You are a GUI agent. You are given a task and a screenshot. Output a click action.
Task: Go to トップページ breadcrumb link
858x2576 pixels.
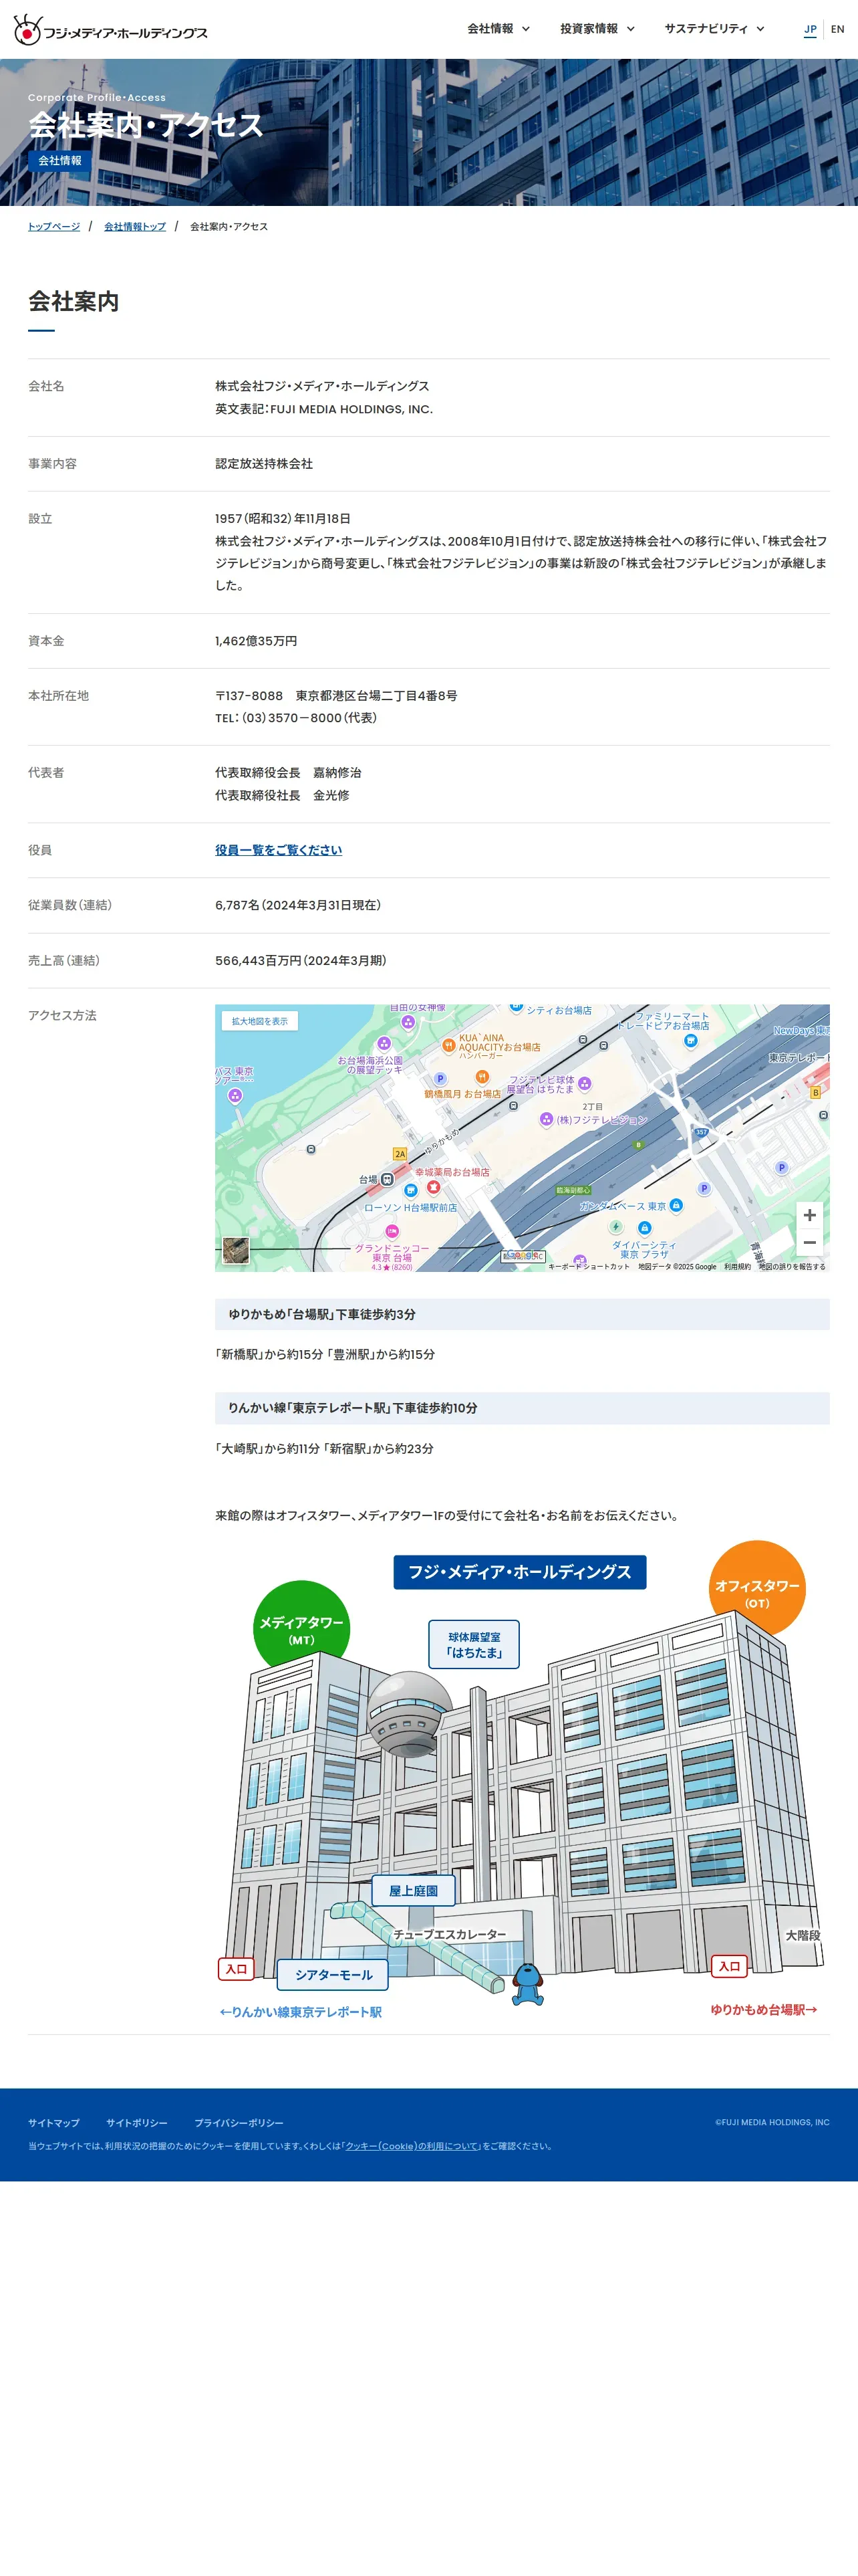click(54, 227)
